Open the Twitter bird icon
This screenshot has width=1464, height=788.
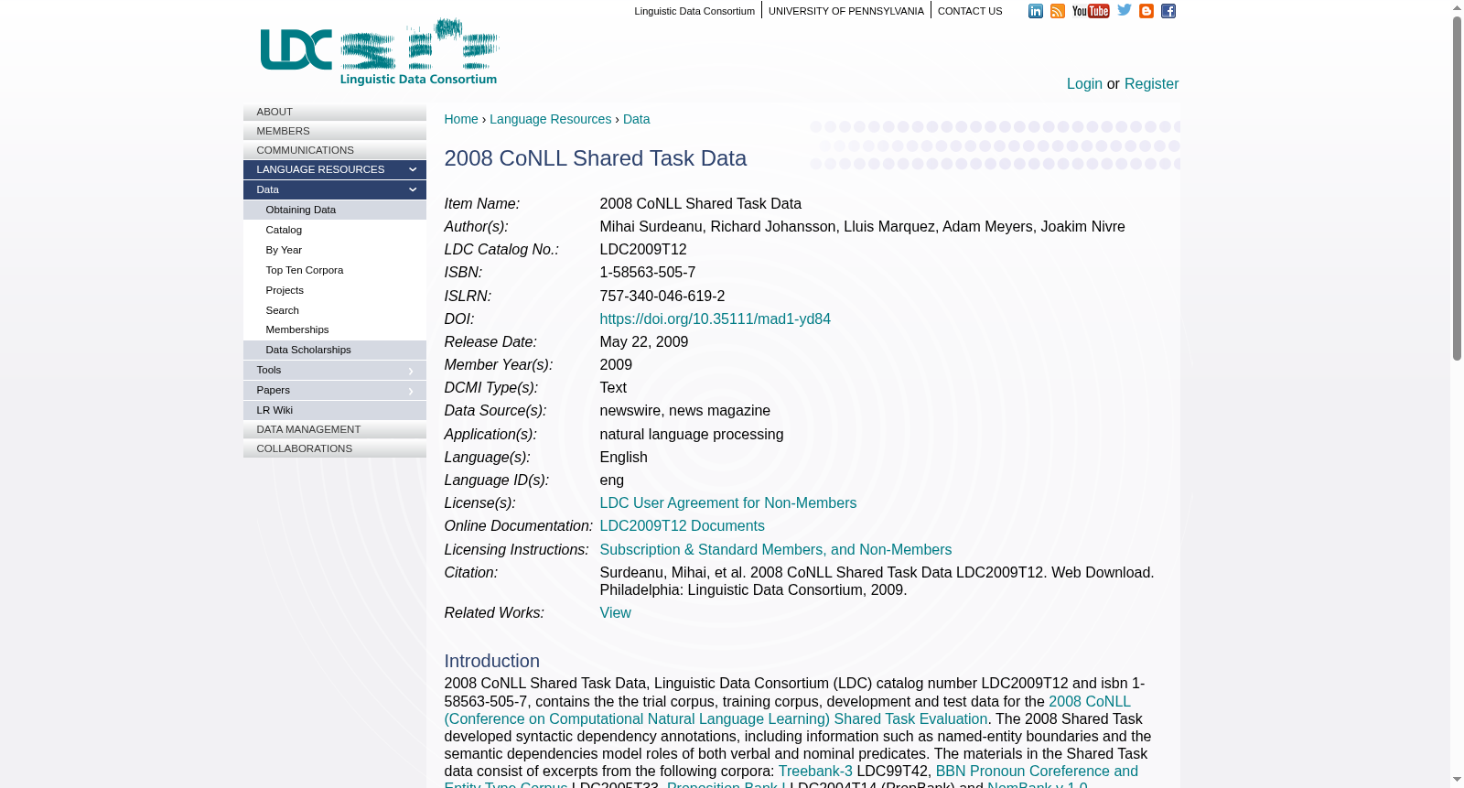click(x=1124, y=10)
